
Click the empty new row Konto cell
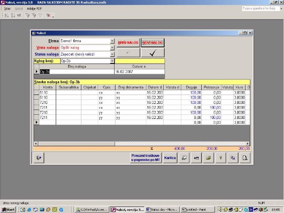(47, 122)
